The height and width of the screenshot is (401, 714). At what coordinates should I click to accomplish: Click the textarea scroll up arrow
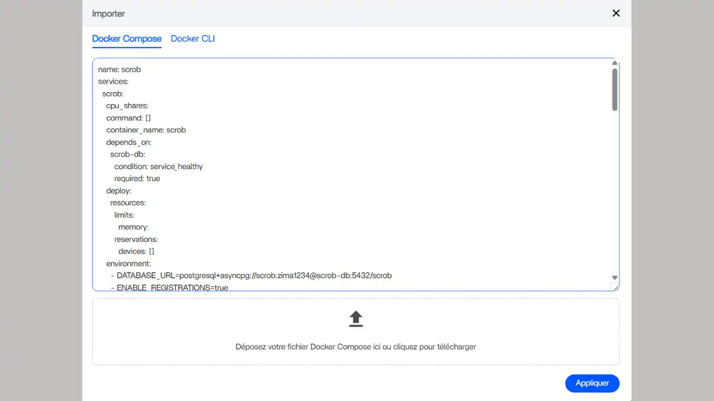click(615, 63)
